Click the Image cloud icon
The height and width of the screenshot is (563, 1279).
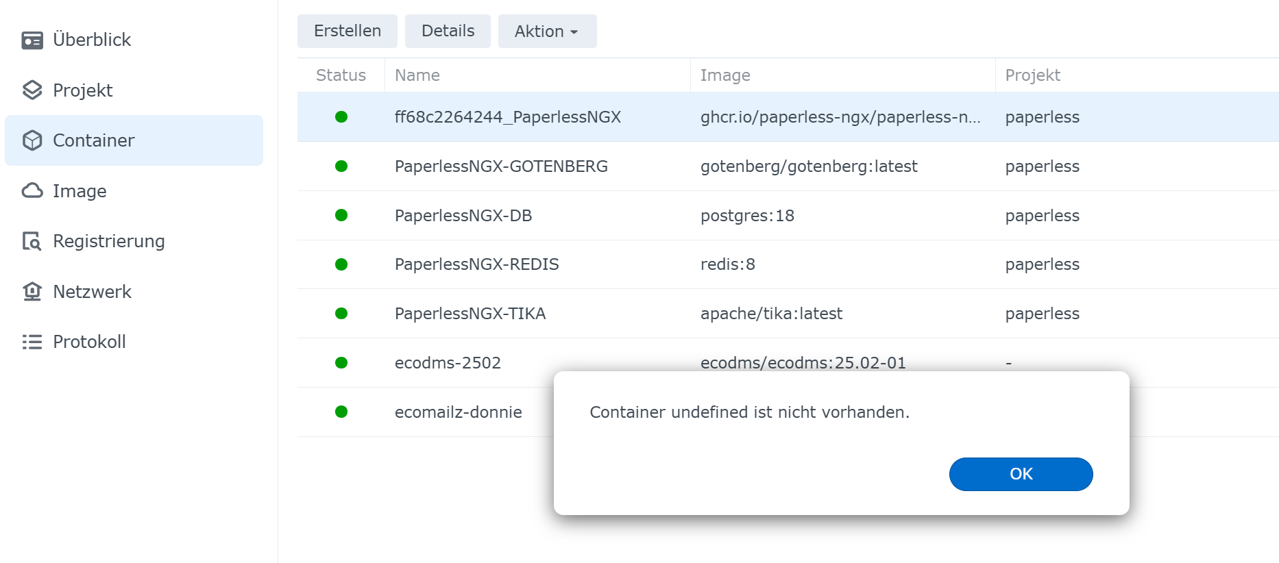(x=32, y=191)
